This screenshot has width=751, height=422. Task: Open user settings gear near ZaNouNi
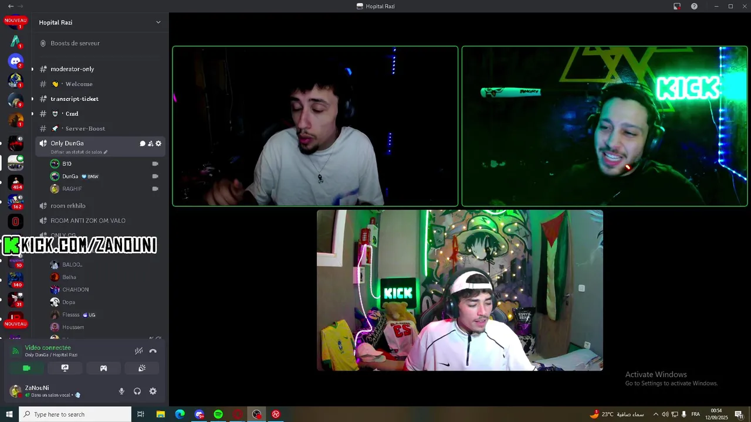(x=153, y=391)
